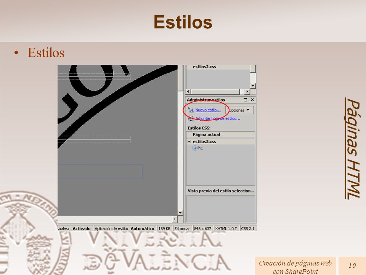Maximize the Administrar estilos panel
The height and width of the screenshot is (275, 366).
click(x=245, y=100)
